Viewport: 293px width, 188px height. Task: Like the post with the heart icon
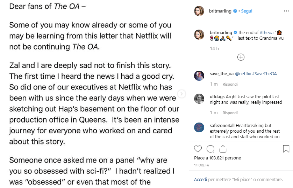tap(198, 149)
